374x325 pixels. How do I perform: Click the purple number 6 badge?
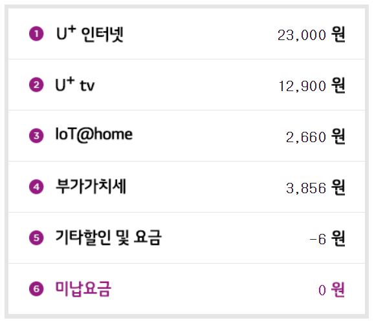(x=36, y=289)
